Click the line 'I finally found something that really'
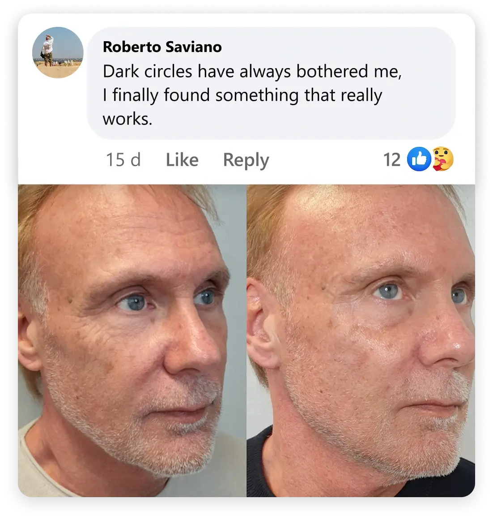Screen dimensions: 493x520 (242, 95)
